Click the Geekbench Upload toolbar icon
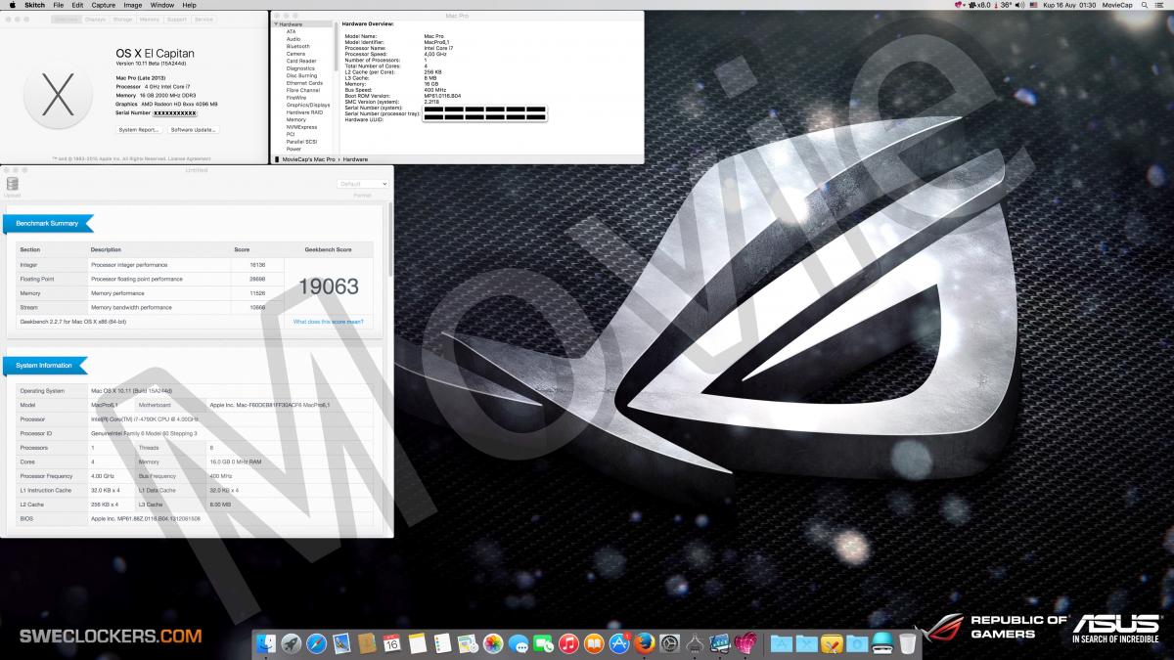 [x=13, y=186]
